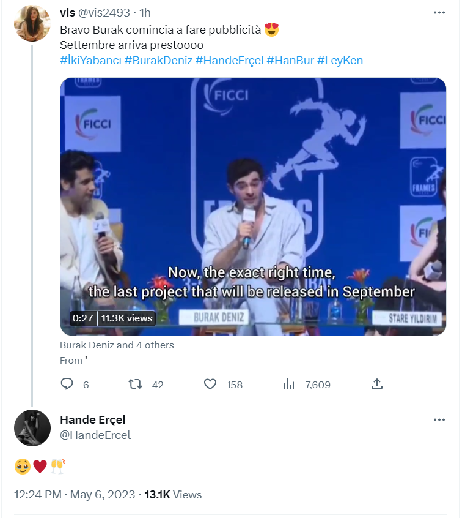The width and height of the screenshot is (473, 518).
Task: Click the @HandeErcel username
Action: (x=95, y=435)
